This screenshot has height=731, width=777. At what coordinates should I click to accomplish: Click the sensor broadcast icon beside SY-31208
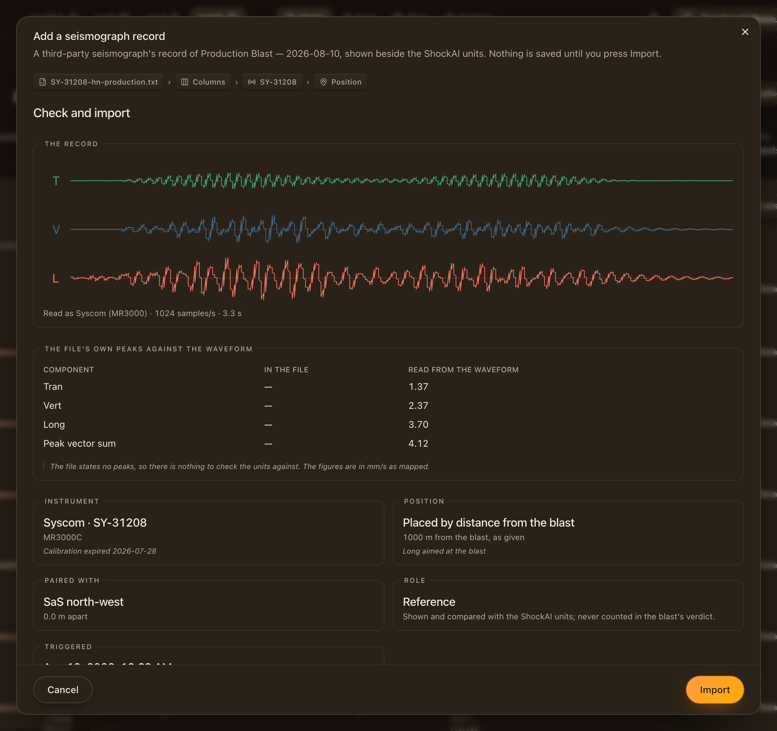pos(252,82)
